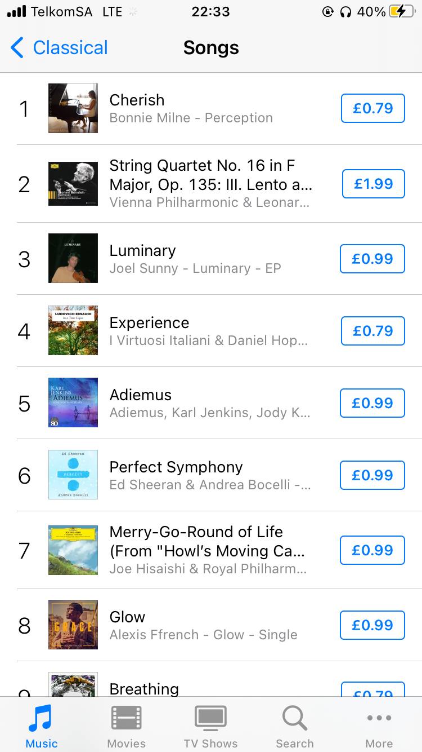Buy String Quartet No. 16 for £1.99
Image resolution: width=422 pixels, height=752 pixels.
pyautogui.click(x=373, y=184)
